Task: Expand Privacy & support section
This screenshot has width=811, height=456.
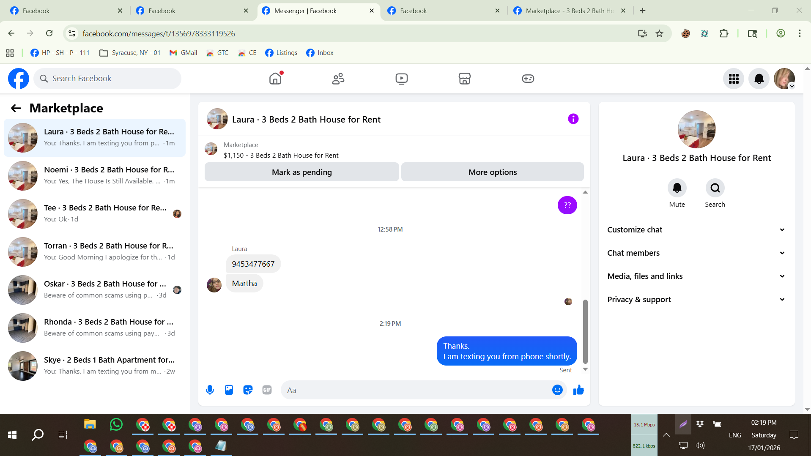Action: point(696,300)
